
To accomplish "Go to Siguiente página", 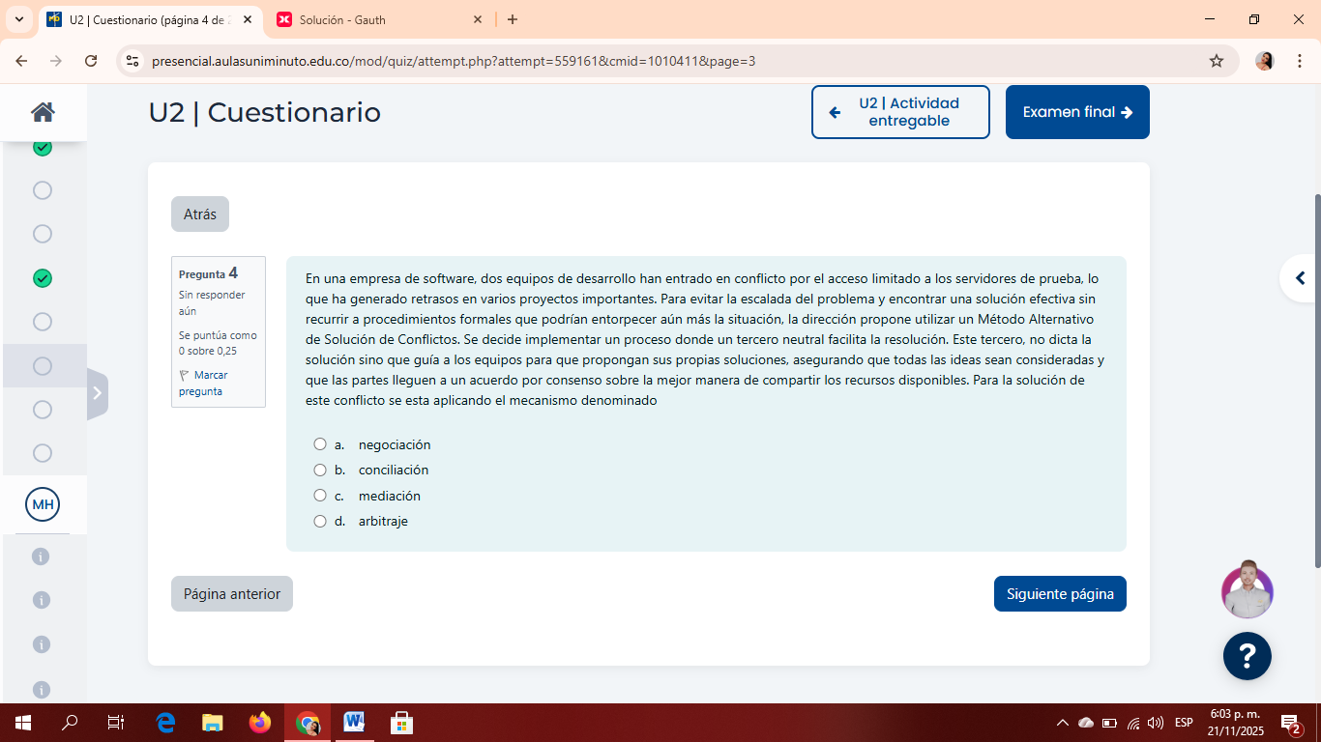I will tap(1059, 594).
